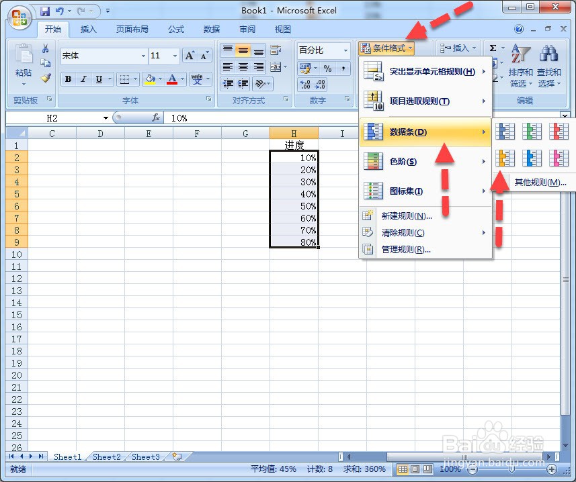Switch to Normal view
This screenshot has width=576, height=482.
[x=403, y=469]
